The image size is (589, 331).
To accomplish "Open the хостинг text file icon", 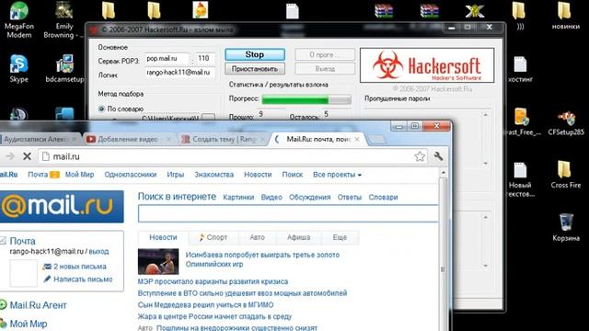I will point(520,69).
